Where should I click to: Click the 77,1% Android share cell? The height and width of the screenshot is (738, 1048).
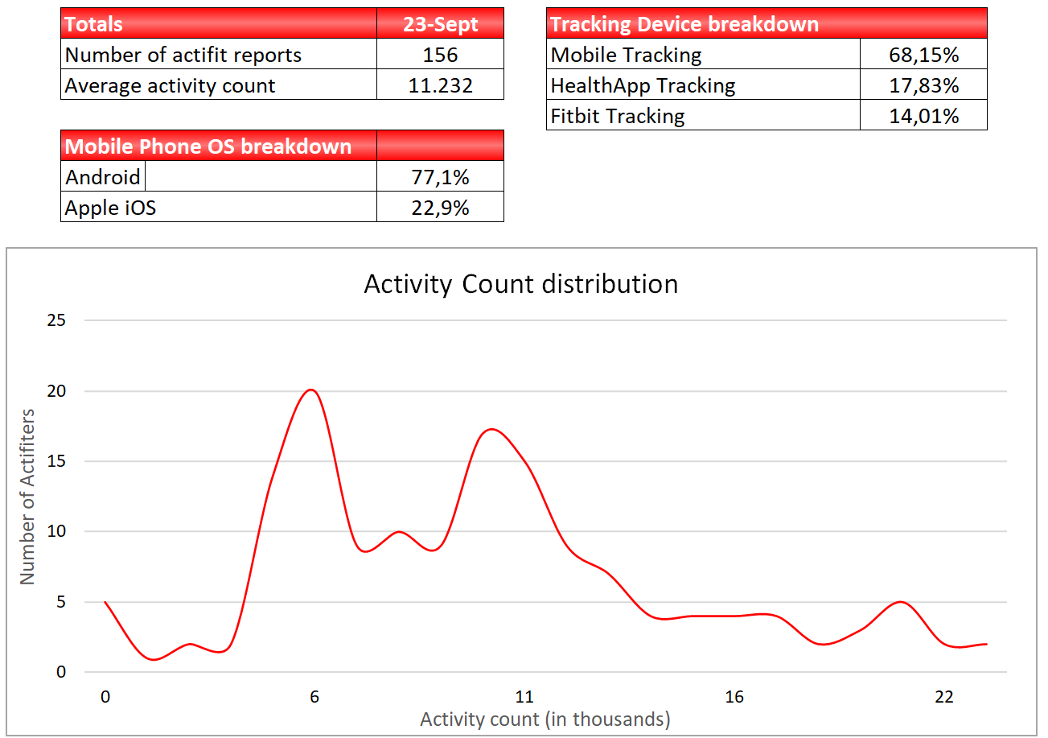[x=440, y=177]
